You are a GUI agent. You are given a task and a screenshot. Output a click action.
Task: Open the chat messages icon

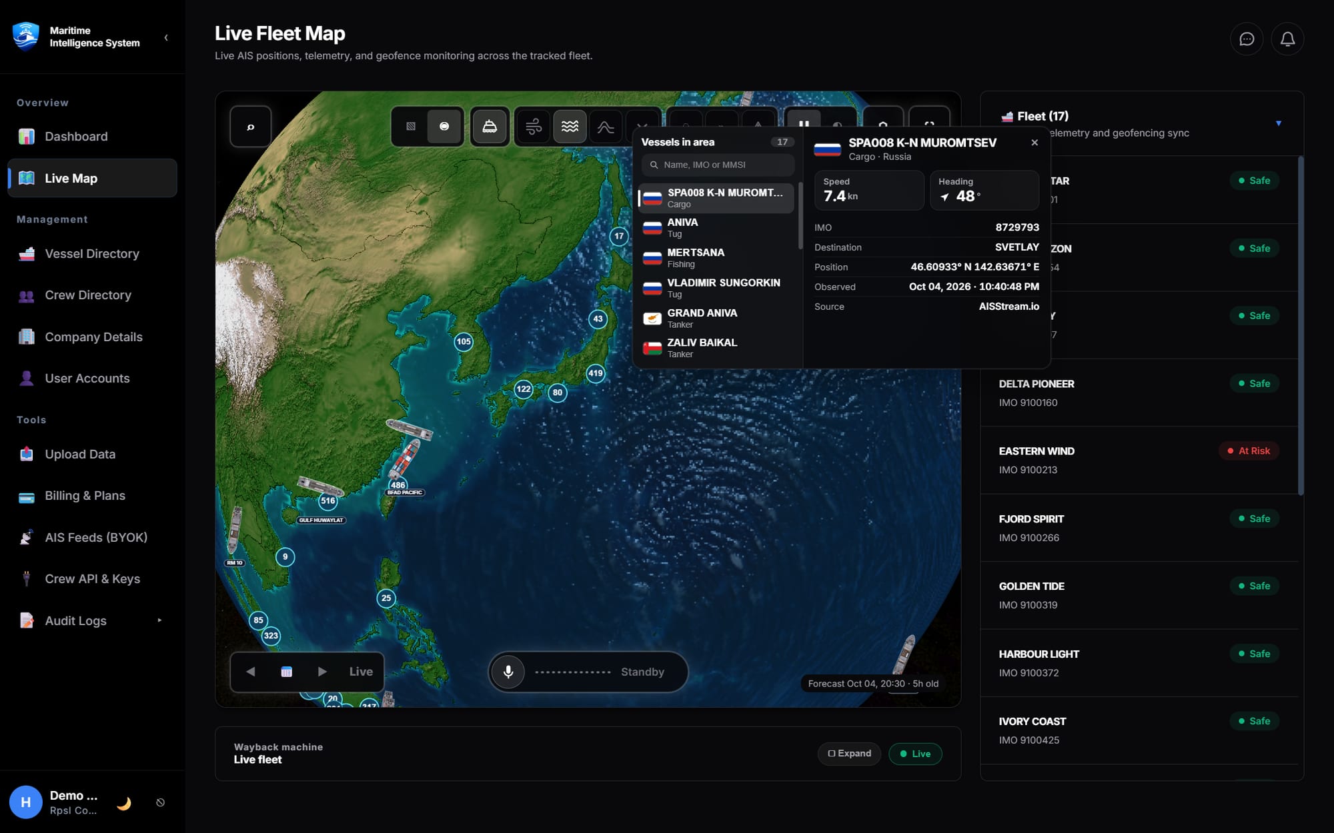[x=1247, y=39]
